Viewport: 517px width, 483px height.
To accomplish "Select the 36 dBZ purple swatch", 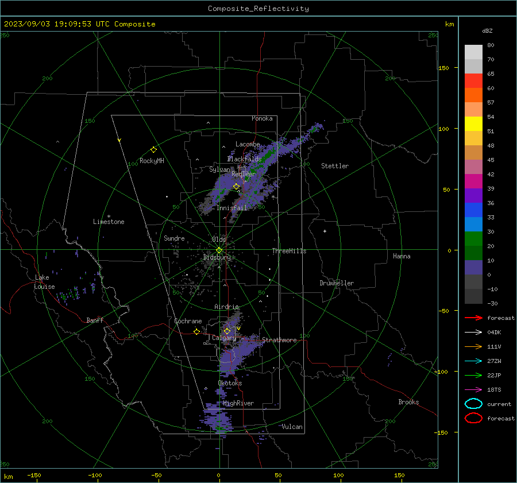I will pyautogui.click(x=473, y=195).
